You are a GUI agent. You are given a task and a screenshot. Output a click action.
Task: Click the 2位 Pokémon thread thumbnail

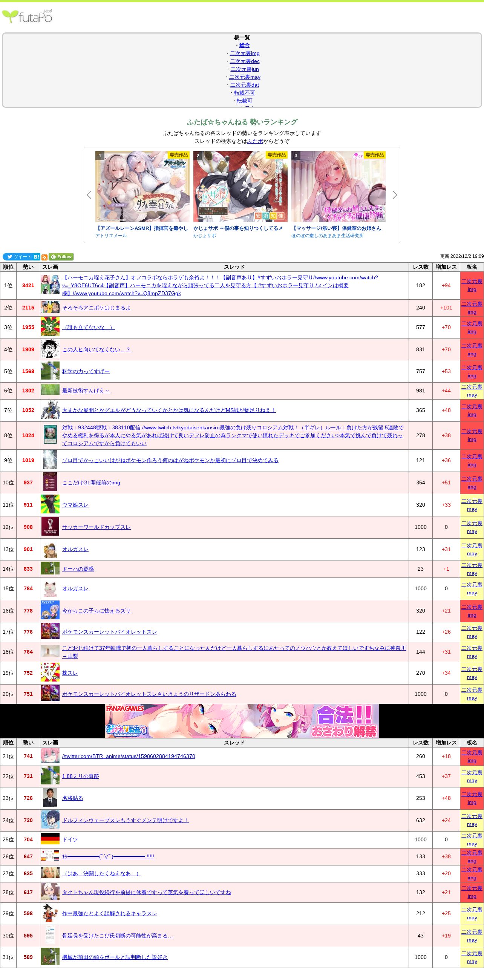(50, 307)
